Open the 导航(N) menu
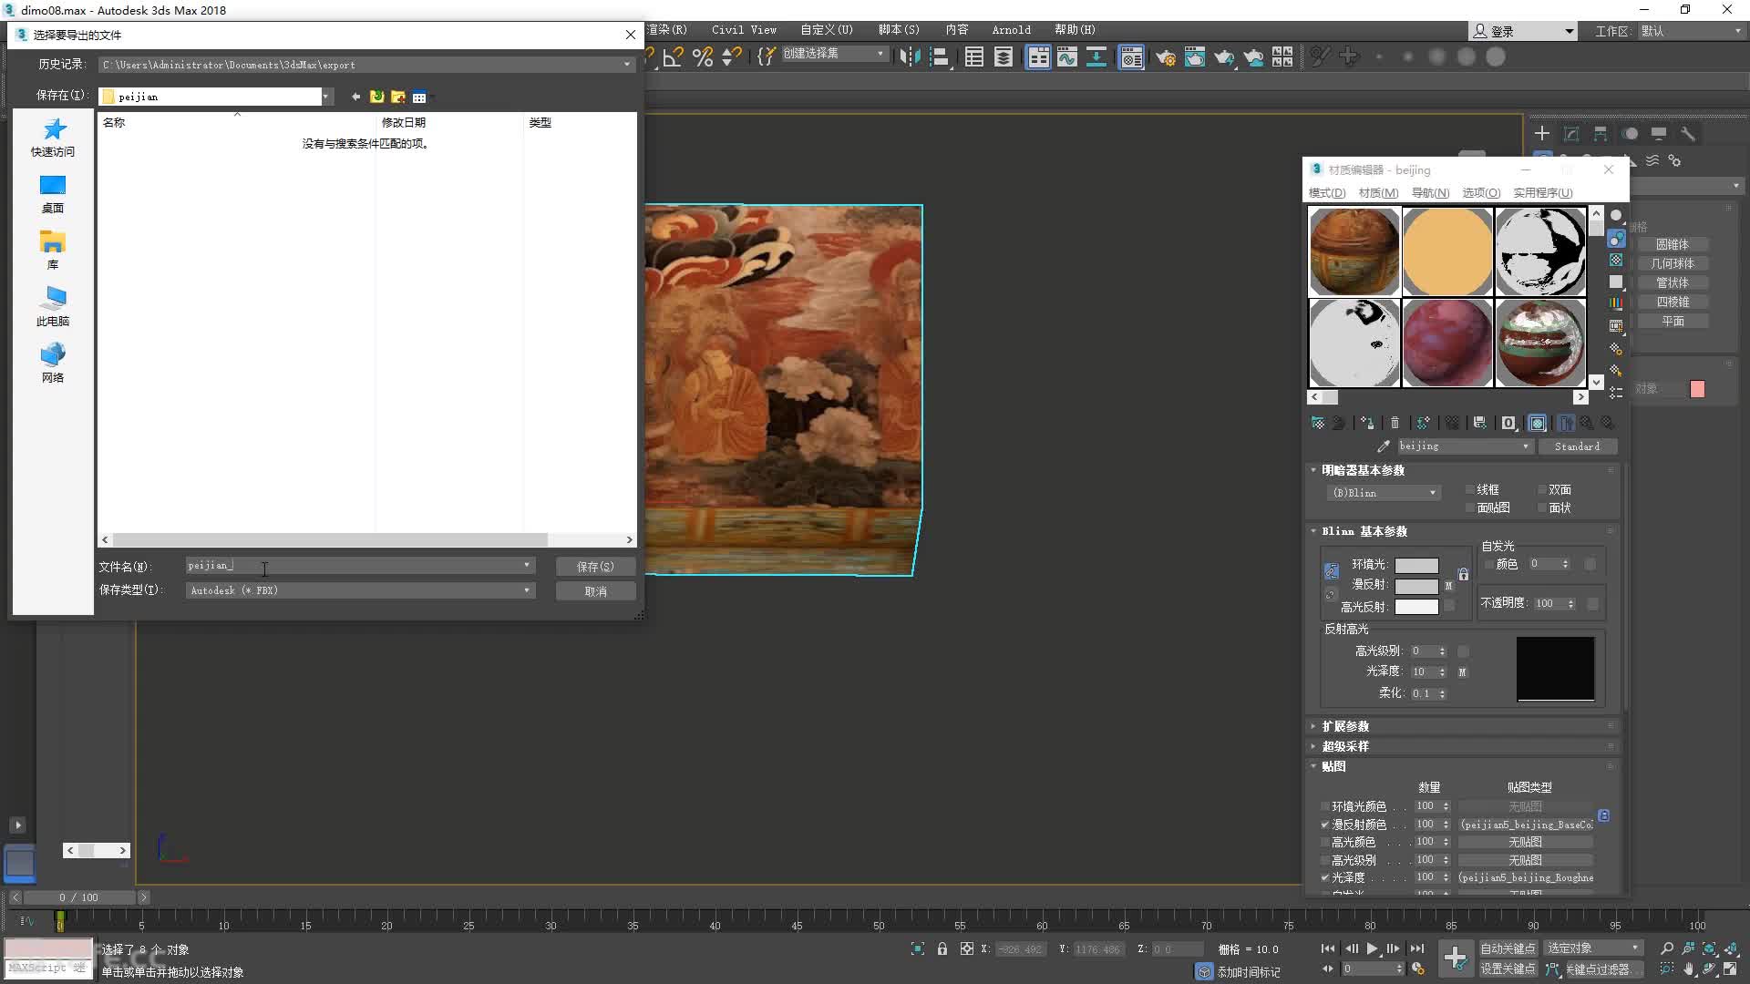 click(x=1430, y=193)
